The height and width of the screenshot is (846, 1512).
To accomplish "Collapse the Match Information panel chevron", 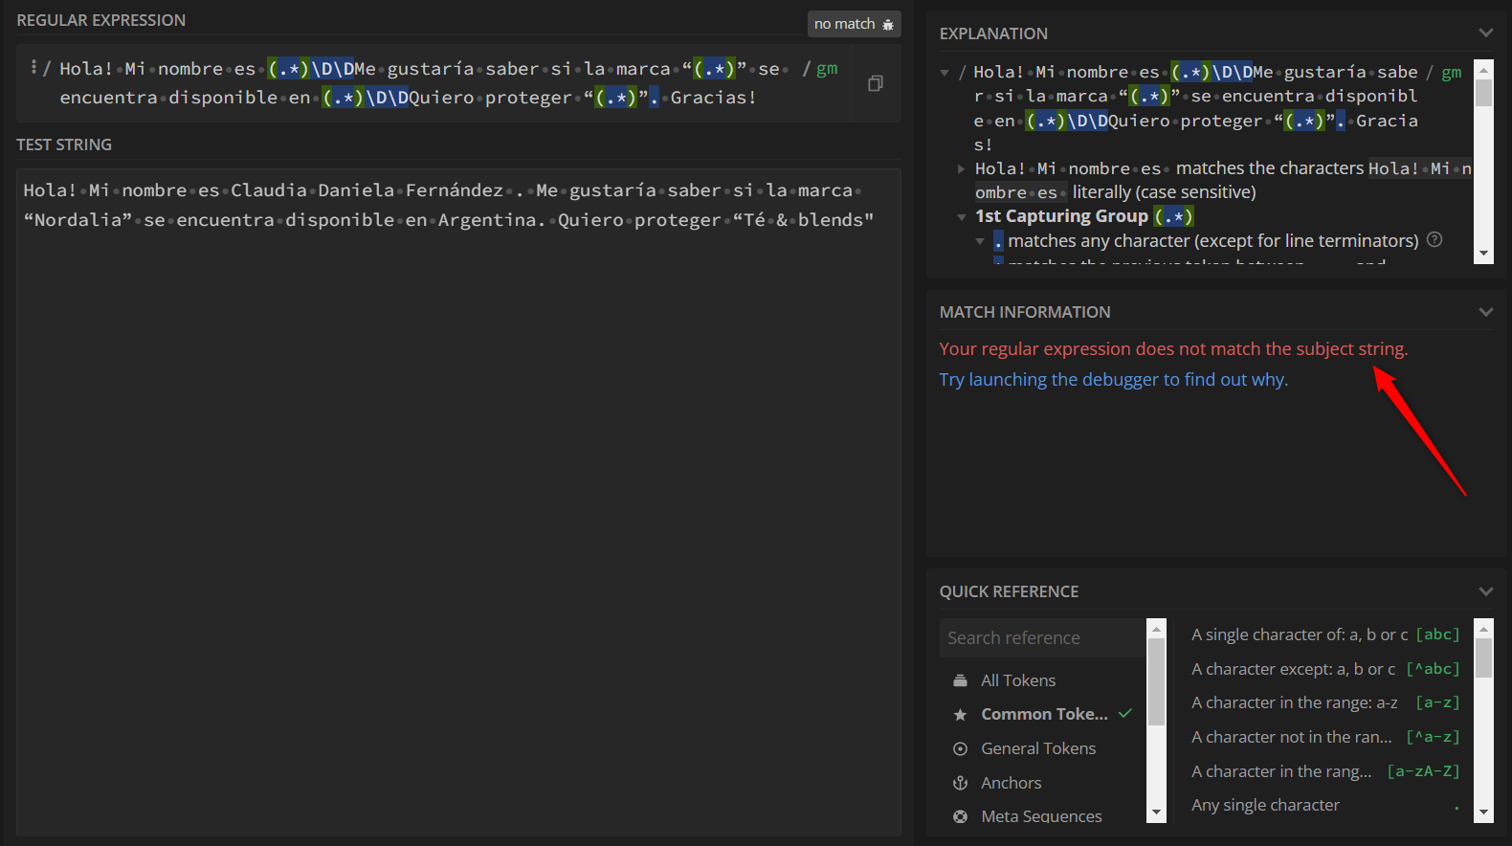I will 1485,312.
